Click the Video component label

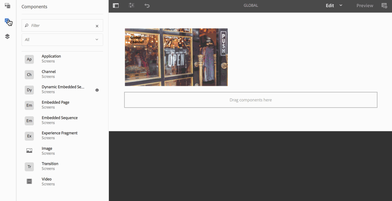coord(47,179)
